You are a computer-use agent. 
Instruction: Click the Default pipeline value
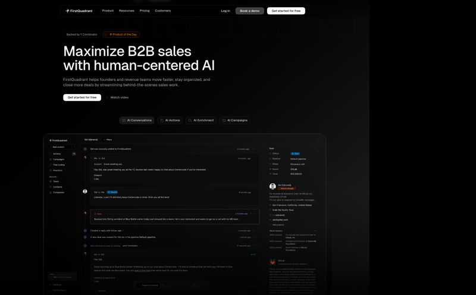coord(298,159)
